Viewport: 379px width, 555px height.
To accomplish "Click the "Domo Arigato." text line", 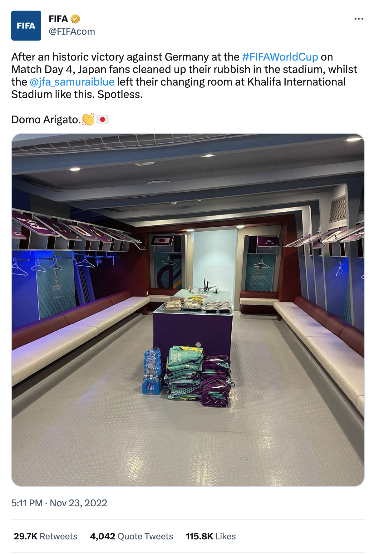I will 46,120.
